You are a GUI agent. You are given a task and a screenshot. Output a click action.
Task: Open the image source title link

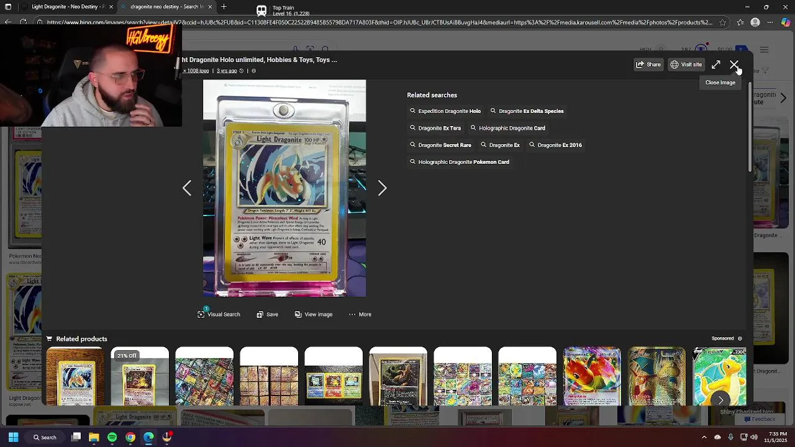click(x=259, y=60)
